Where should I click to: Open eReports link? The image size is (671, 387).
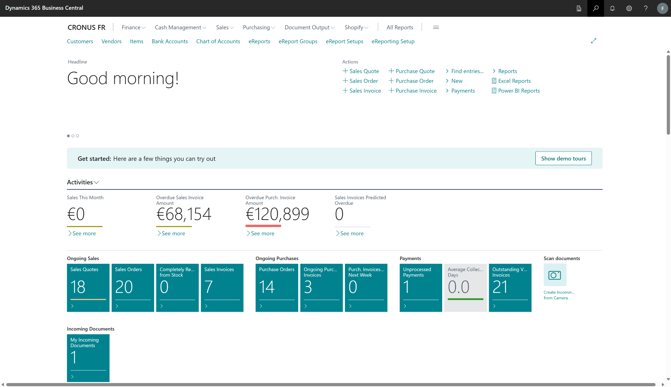[259, 41]
